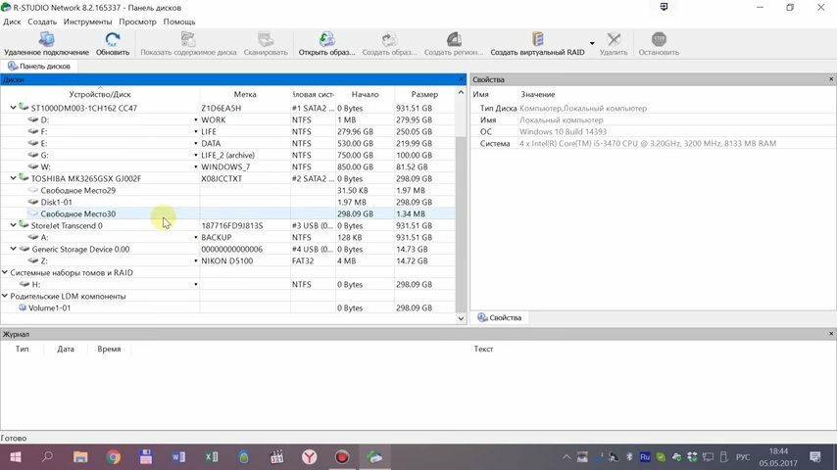The height and width of the screenshot is (470, 837).
Task: Open dropdown arrow on the A: partition row
Action: [195, 237]
